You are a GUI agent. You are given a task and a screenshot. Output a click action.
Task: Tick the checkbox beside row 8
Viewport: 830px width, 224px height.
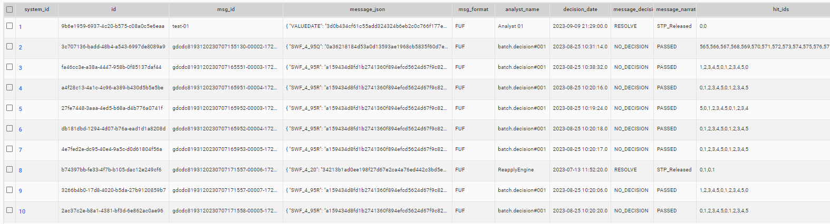9,169
